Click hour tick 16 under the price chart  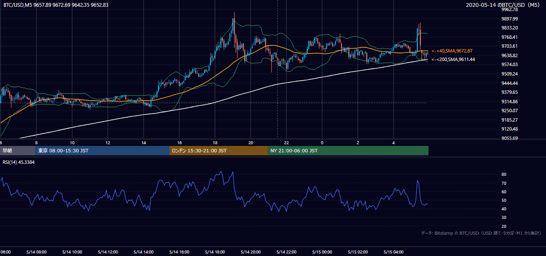[179, 143]
